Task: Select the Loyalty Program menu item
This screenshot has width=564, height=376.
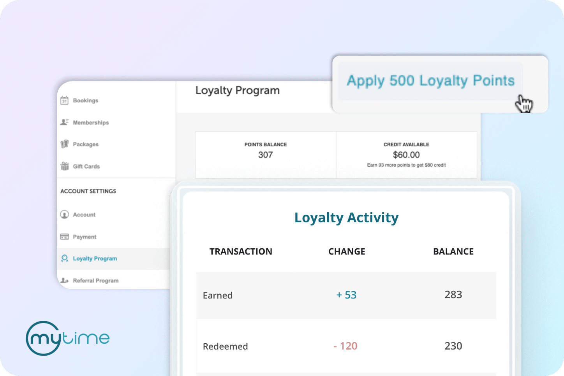Action: point(95,259)
